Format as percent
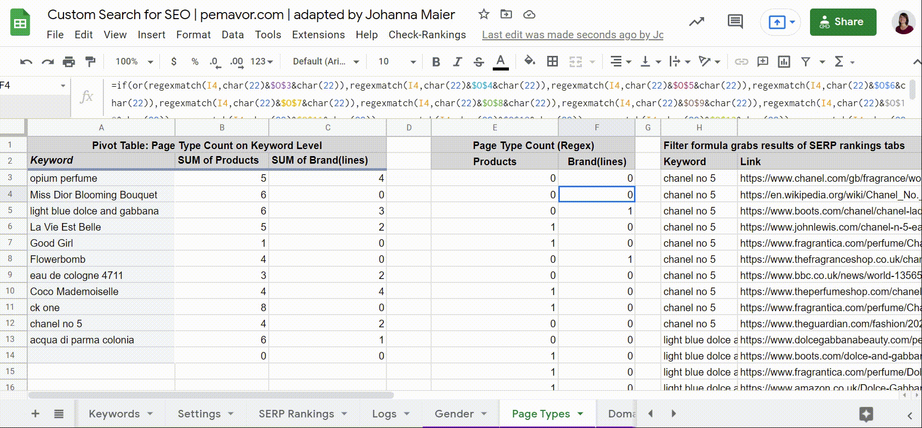922x428 pixels. coord(195,61)
